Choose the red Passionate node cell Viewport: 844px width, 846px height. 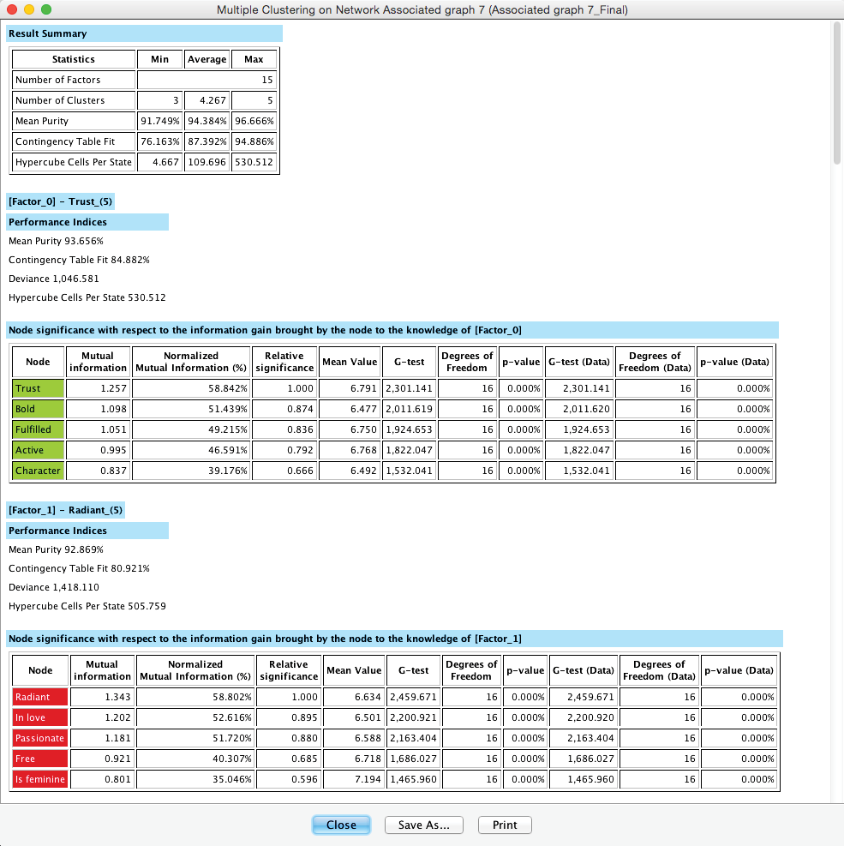click(x=40, y=738)
